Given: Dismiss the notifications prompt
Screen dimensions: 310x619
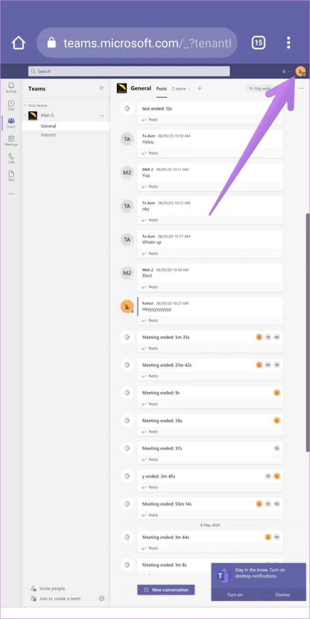Looking at the screenshot, I should click(x=282, y=595).
